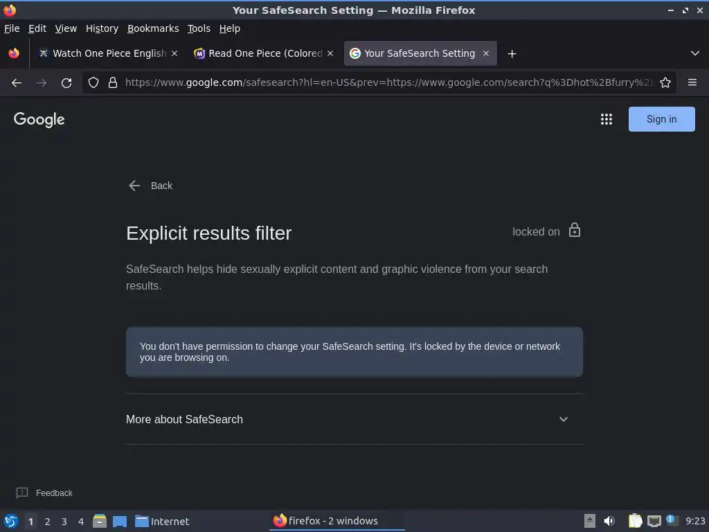Switch to workspace 4
The width and height of the screenshot is (709, 532).
click(x=81, y=521)
